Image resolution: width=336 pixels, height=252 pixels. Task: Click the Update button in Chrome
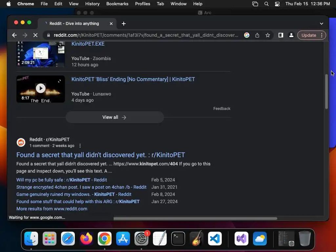[x=309, y=35]
